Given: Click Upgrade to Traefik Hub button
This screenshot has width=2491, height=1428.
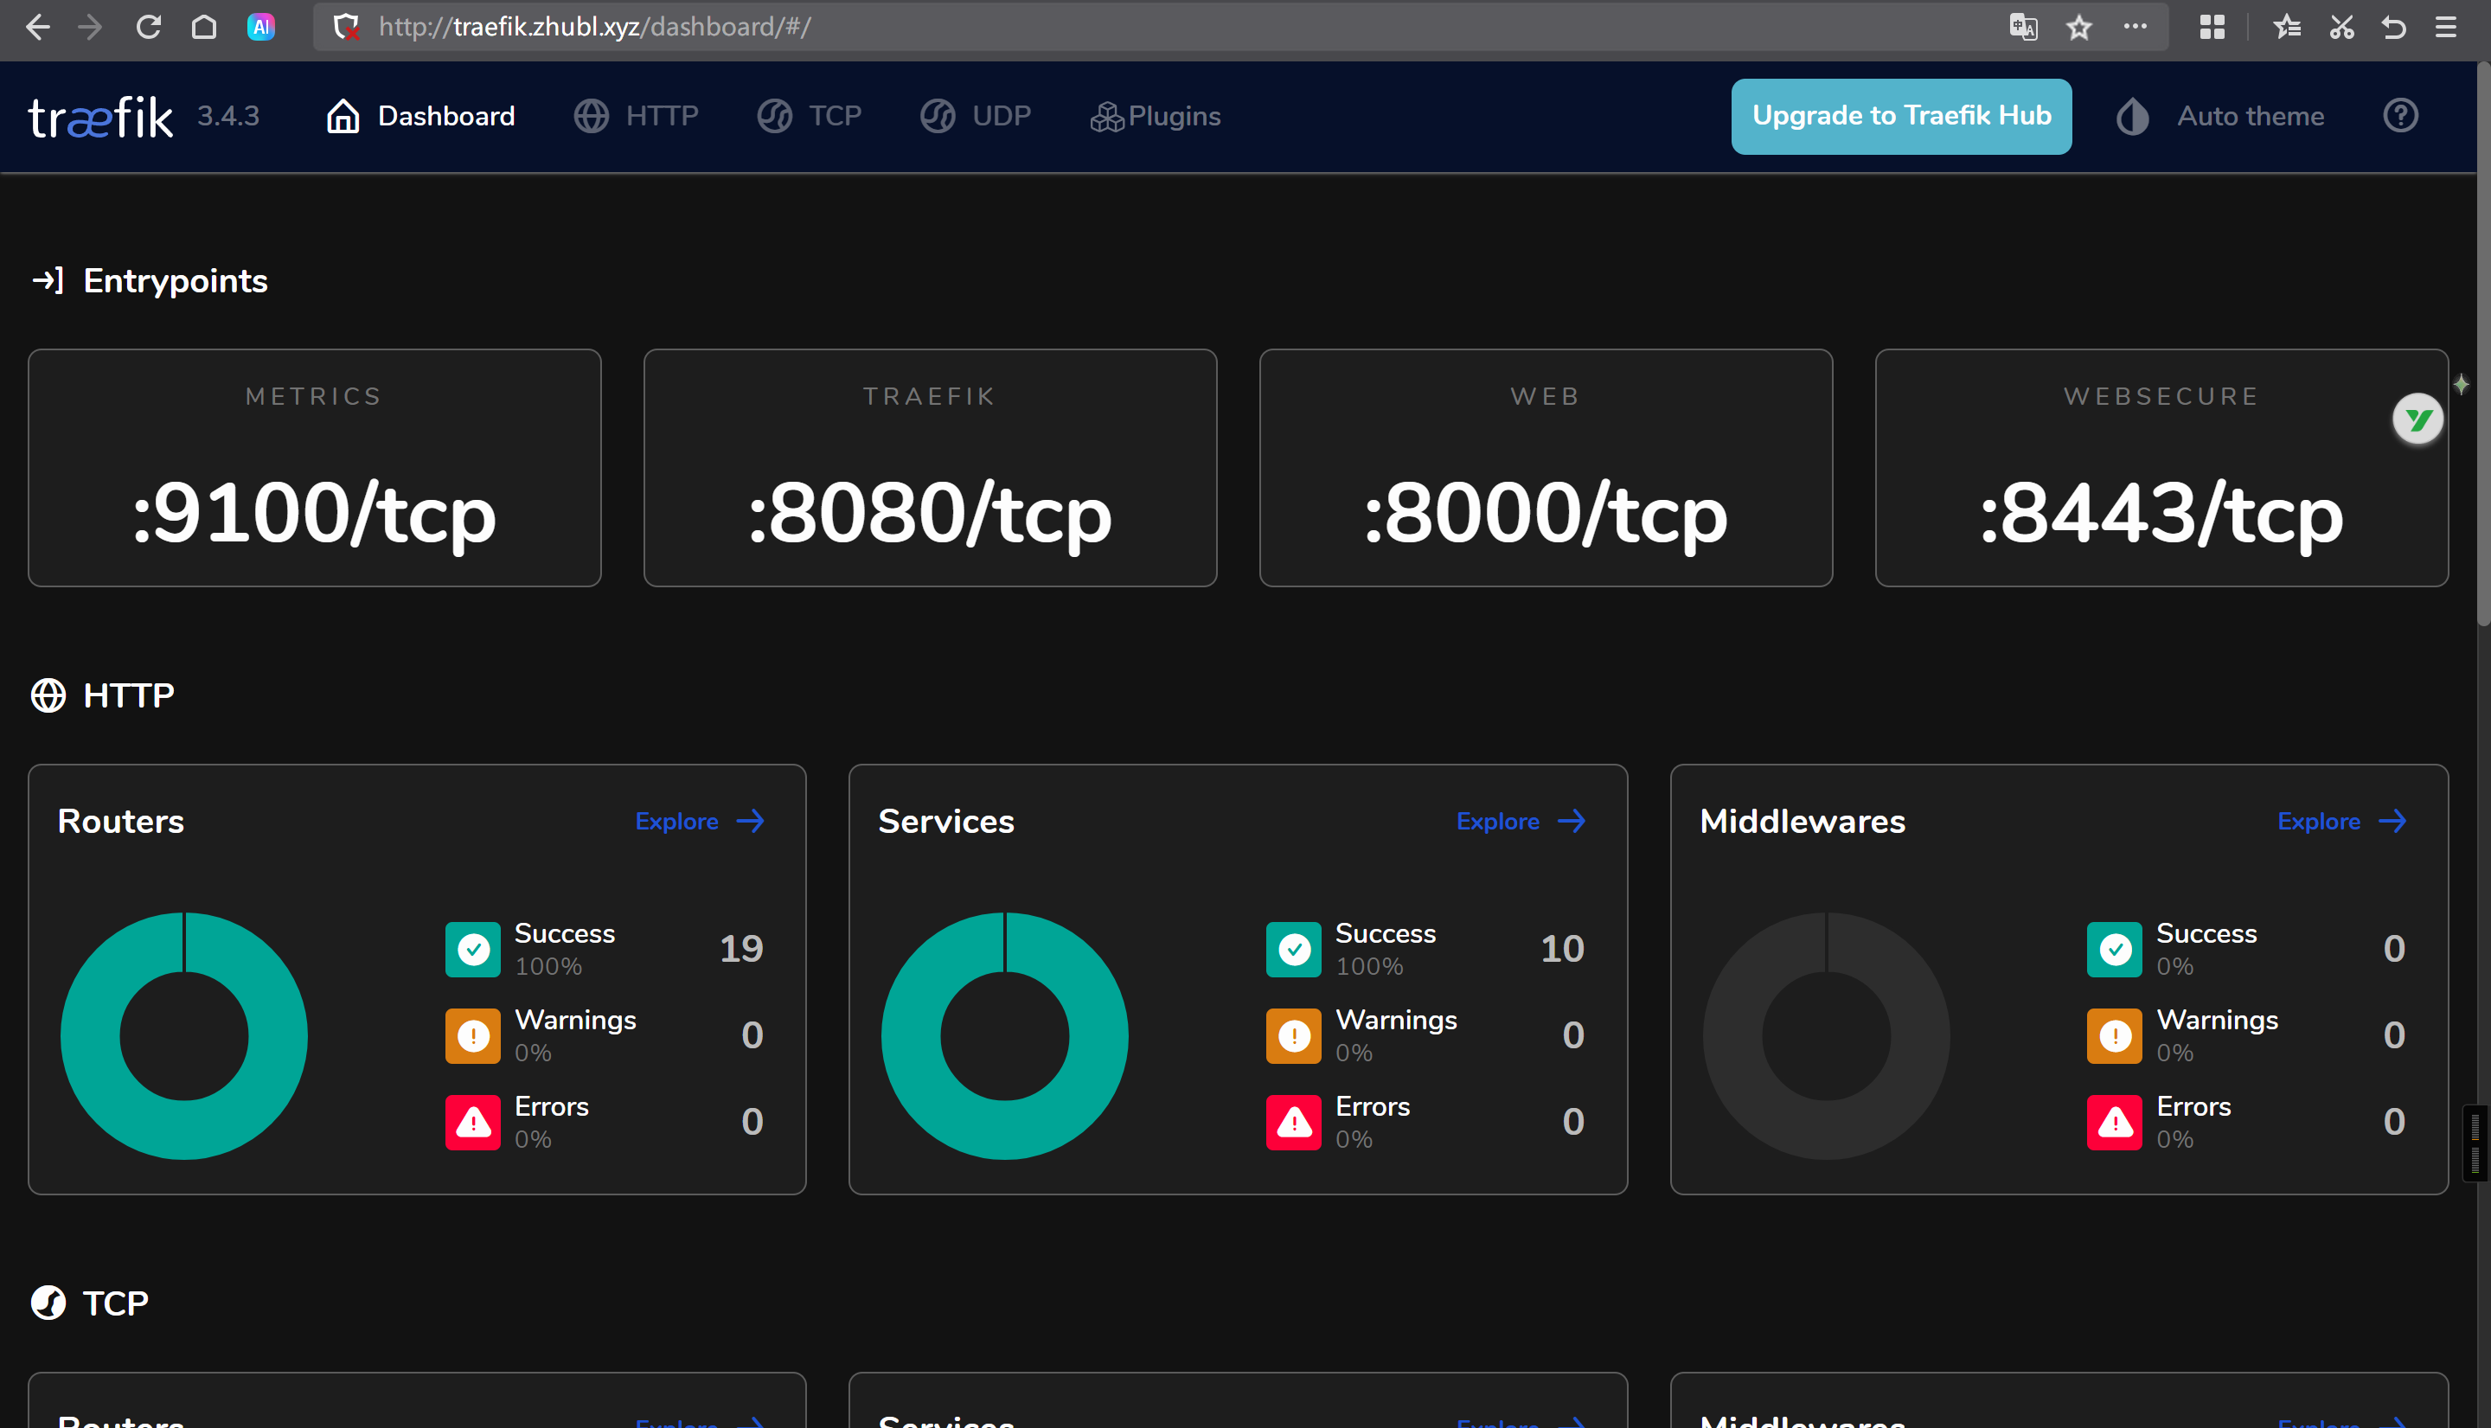Looking at the screenshot, I should (x=1900, y=116).
